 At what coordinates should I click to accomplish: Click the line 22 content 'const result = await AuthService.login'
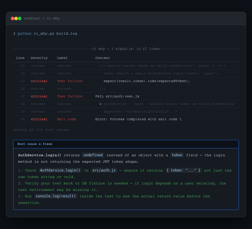(x=161, y=74)
